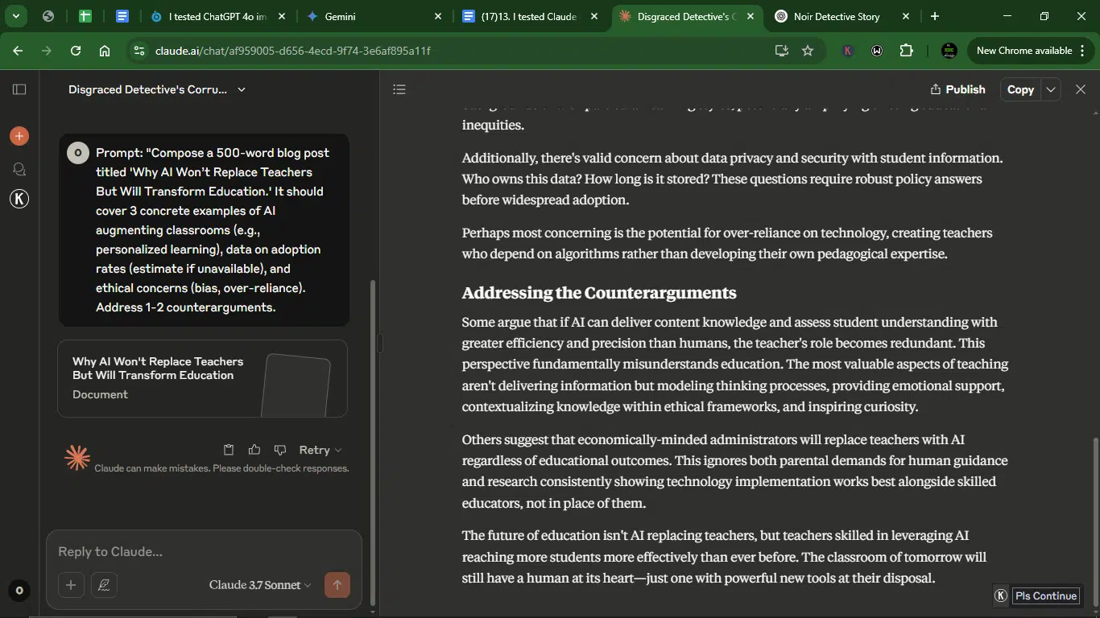Screen dimensions: 1100x618
Task: View site information icon in address bar
Action: coord(139,51)
